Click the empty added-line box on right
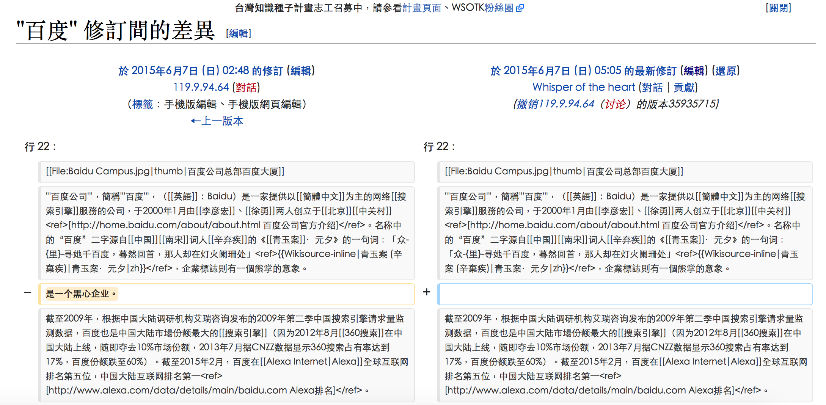The image size is (826, 405). pyautogui.click(x=625, y=294)
